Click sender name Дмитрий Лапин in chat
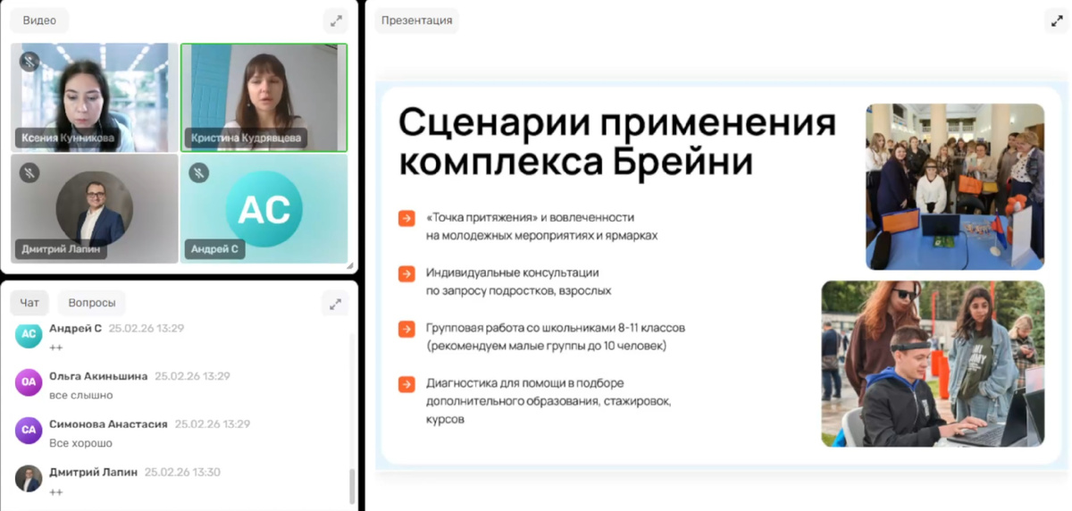The height and width of the screenshot is (511, 1072). click(93, 473)
